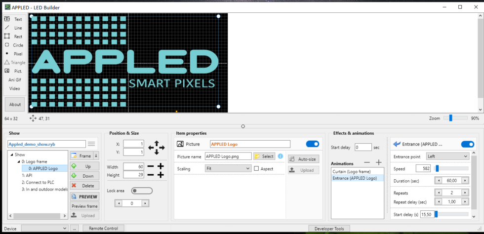This screenshot has height=234, width=484.
Task: Click the ... device browse button
Action: (x=74, y=228)
